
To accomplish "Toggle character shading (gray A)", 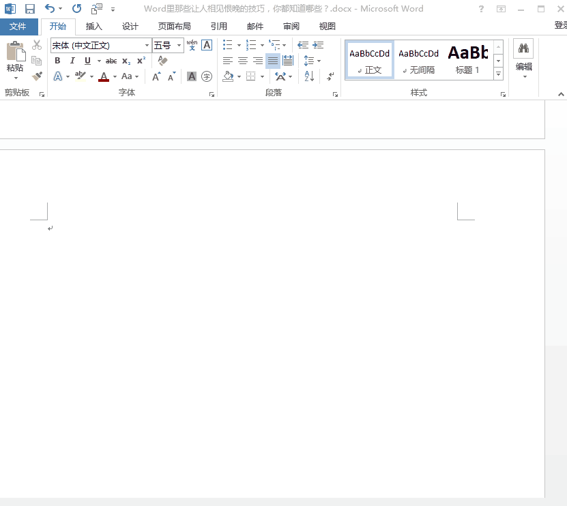I will 192,76.
